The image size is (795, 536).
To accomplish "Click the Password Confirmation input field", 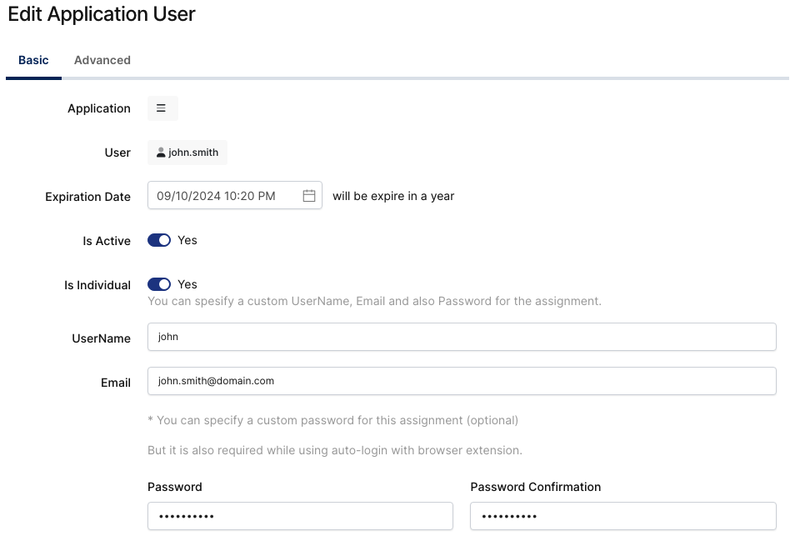I will (622, 516).
